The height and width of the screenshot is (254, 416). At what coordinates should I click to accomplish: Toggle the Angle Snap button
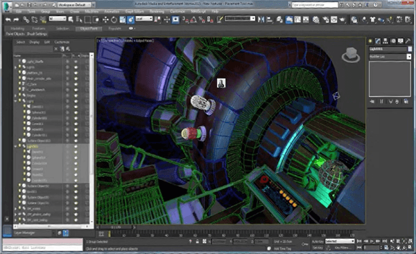tap(193, 19)
